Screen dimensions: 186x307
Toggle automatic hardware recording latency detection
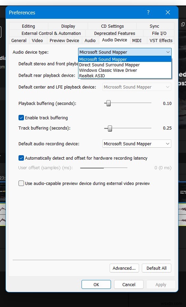pos(21,158)
